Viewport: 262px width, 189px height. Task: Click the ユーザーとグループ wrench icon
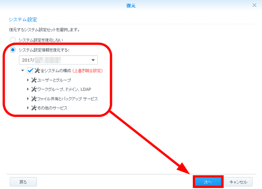tap(34, 80)
